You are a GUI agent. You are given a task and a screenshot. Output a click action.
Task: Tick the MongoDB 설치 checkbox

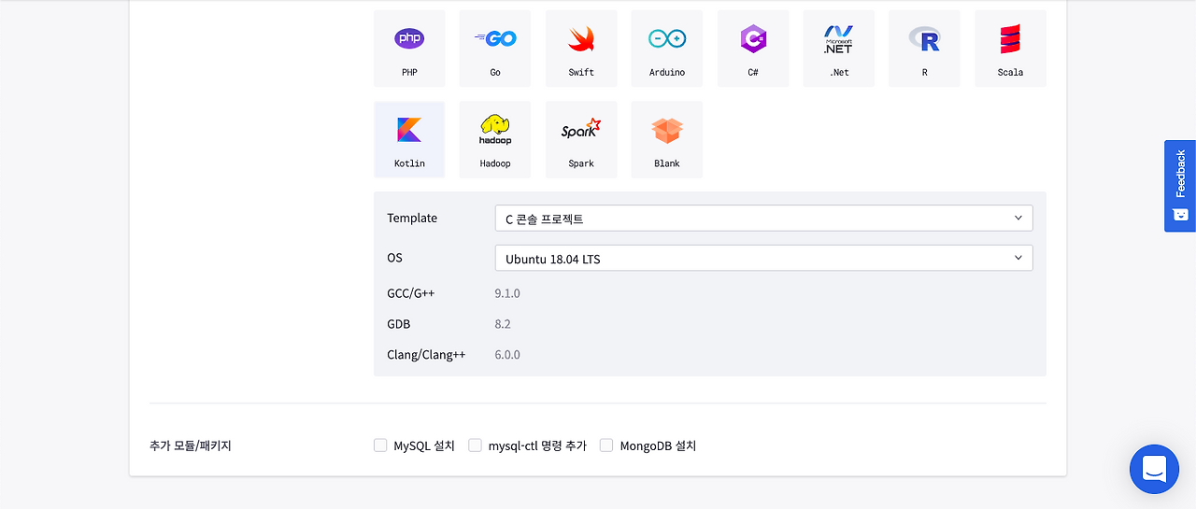tap(606, 445)
